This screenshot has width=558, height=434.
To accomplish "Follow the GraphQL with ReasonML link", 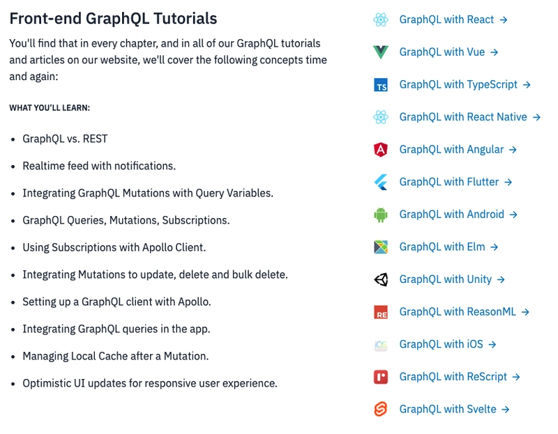I will click(465, 311).
